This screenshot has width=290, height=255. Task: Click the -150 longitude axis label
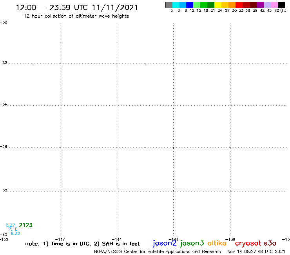point(4,239)
